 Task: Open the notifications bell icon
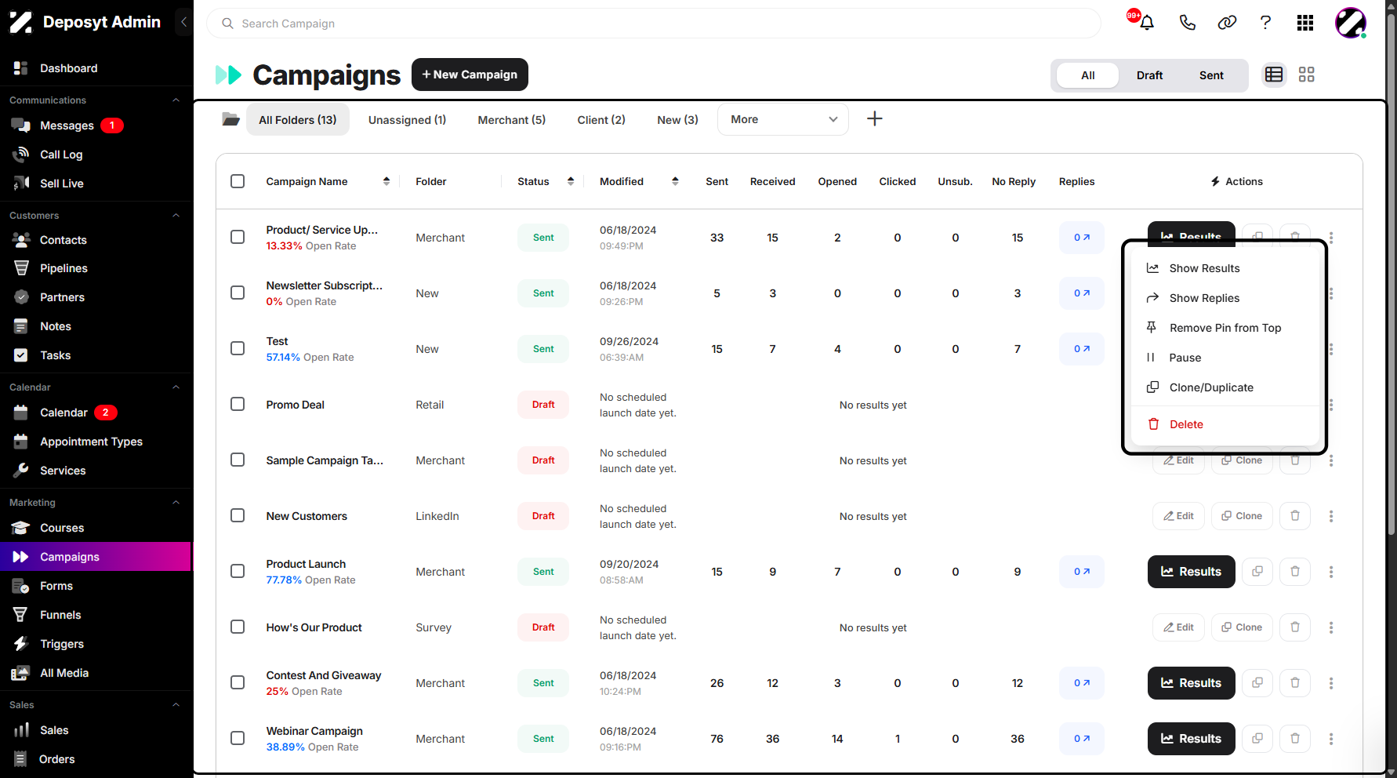pyautogui.click(x=1147, y=23)
